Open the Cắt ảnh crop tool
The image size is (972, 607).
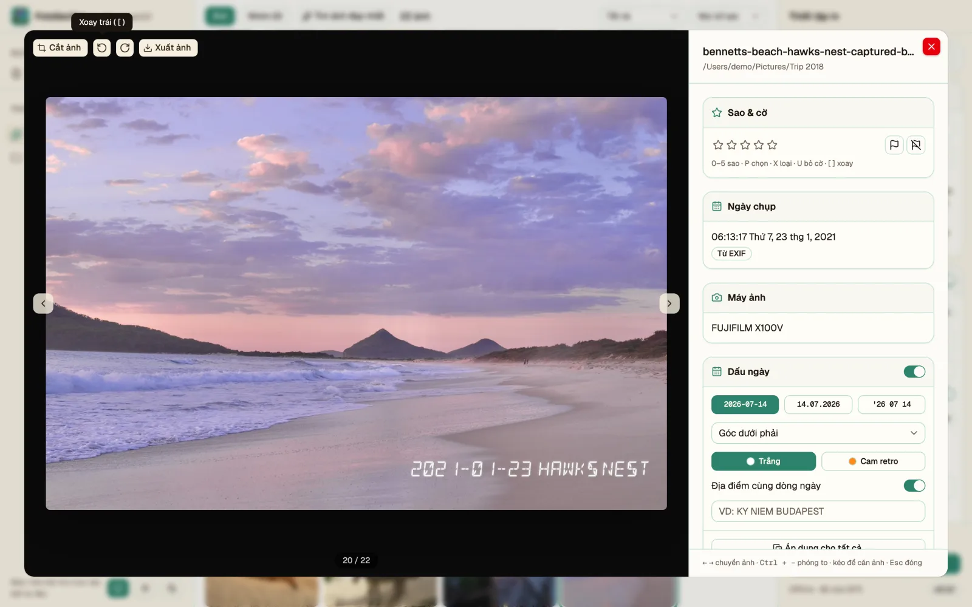(60, 48)
